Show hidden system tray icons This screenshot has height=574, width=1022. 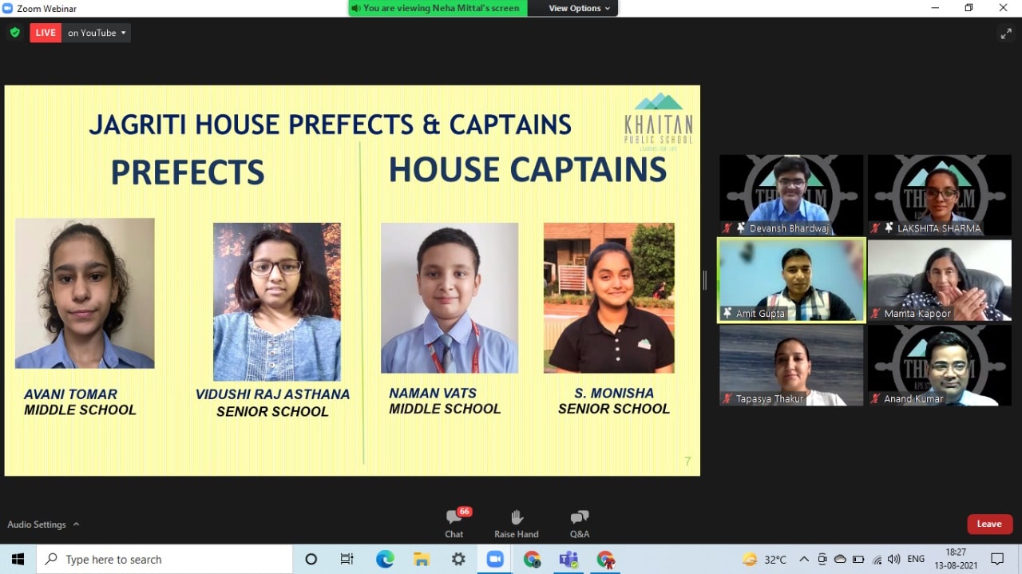point(804,560)
